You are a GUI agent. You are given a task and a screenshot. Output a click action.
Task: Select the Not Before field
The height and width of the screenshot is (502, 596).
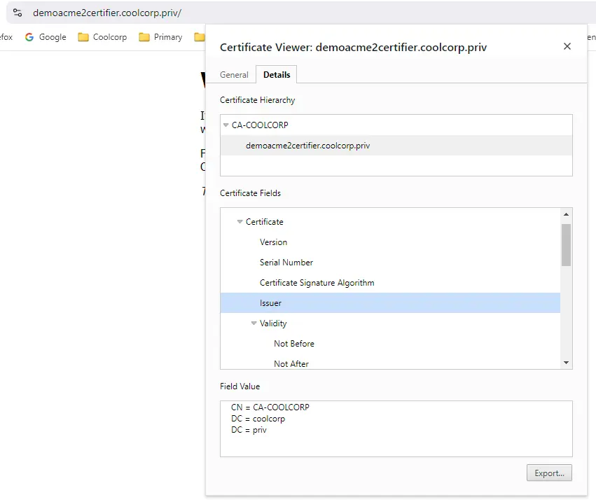pos(294,344)
